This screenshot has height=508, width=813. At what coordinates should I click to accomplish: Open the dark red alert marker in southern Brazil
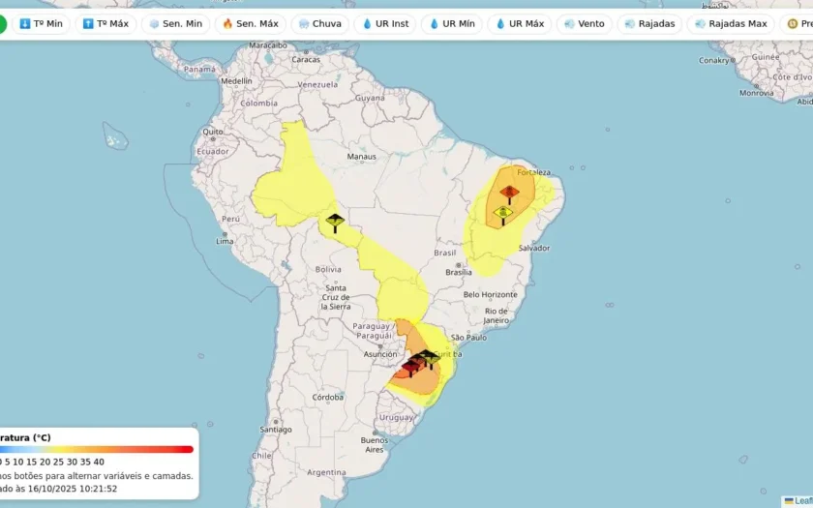(x=410, y=367)
